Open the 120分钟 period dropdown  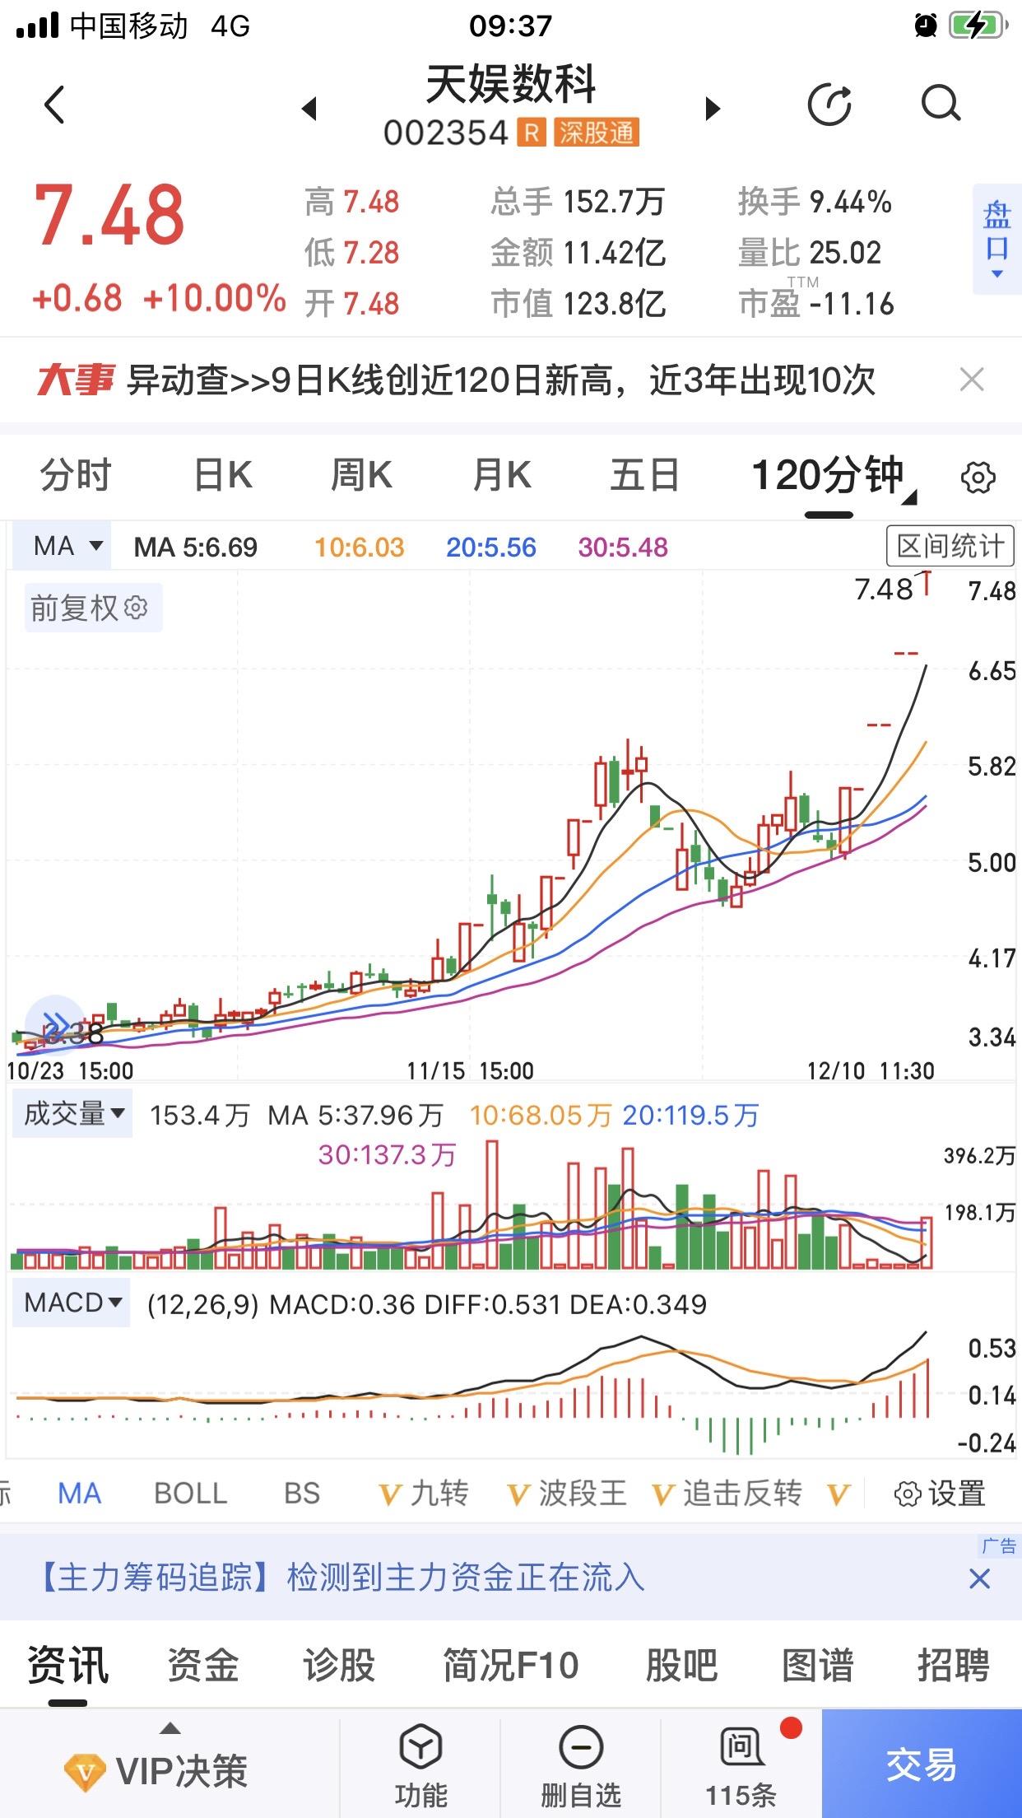(x=833, y=476)
